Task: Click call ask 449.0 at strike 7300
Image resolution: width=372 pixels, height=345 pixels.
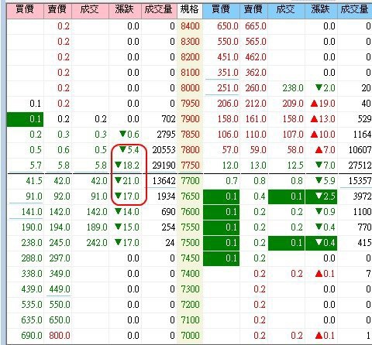Action: click(60, 289)
